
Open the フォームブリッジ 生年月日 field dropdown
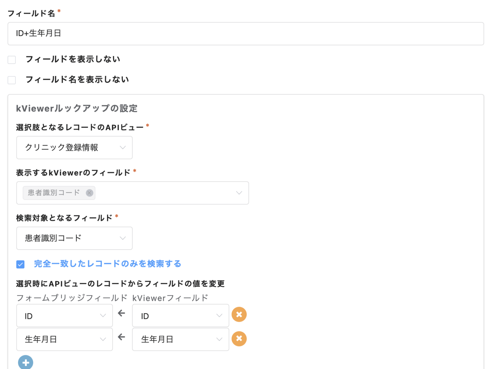pos(64,339)
